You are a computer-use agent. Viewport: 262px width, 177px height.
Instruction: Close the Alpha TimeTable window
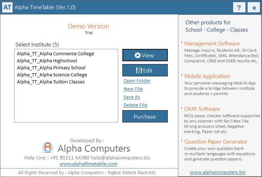point(254,7)
